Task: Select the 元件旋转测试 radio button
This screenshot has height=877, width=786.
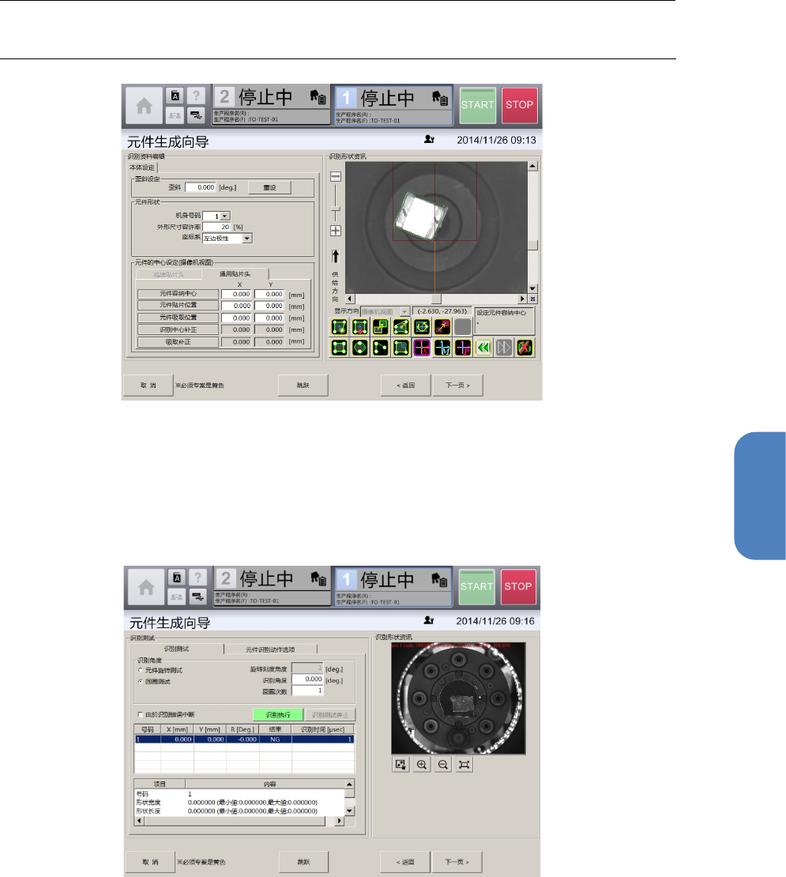Action: point(141,670)
